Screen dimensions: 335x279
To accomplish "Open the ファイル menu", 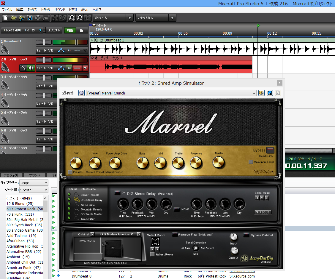I will [7, 9].
